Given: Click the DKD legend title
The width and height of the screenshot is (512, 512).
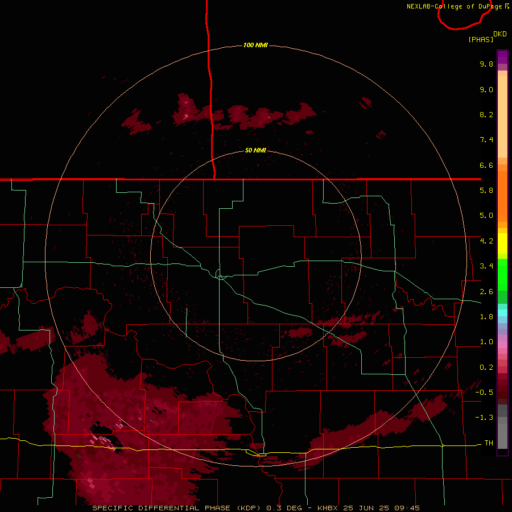Looking at the screenshot, I should (500, 34).
